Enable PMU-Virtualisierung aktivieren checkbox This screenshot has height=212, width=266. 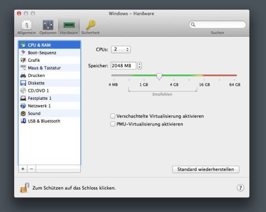(113, 124)
